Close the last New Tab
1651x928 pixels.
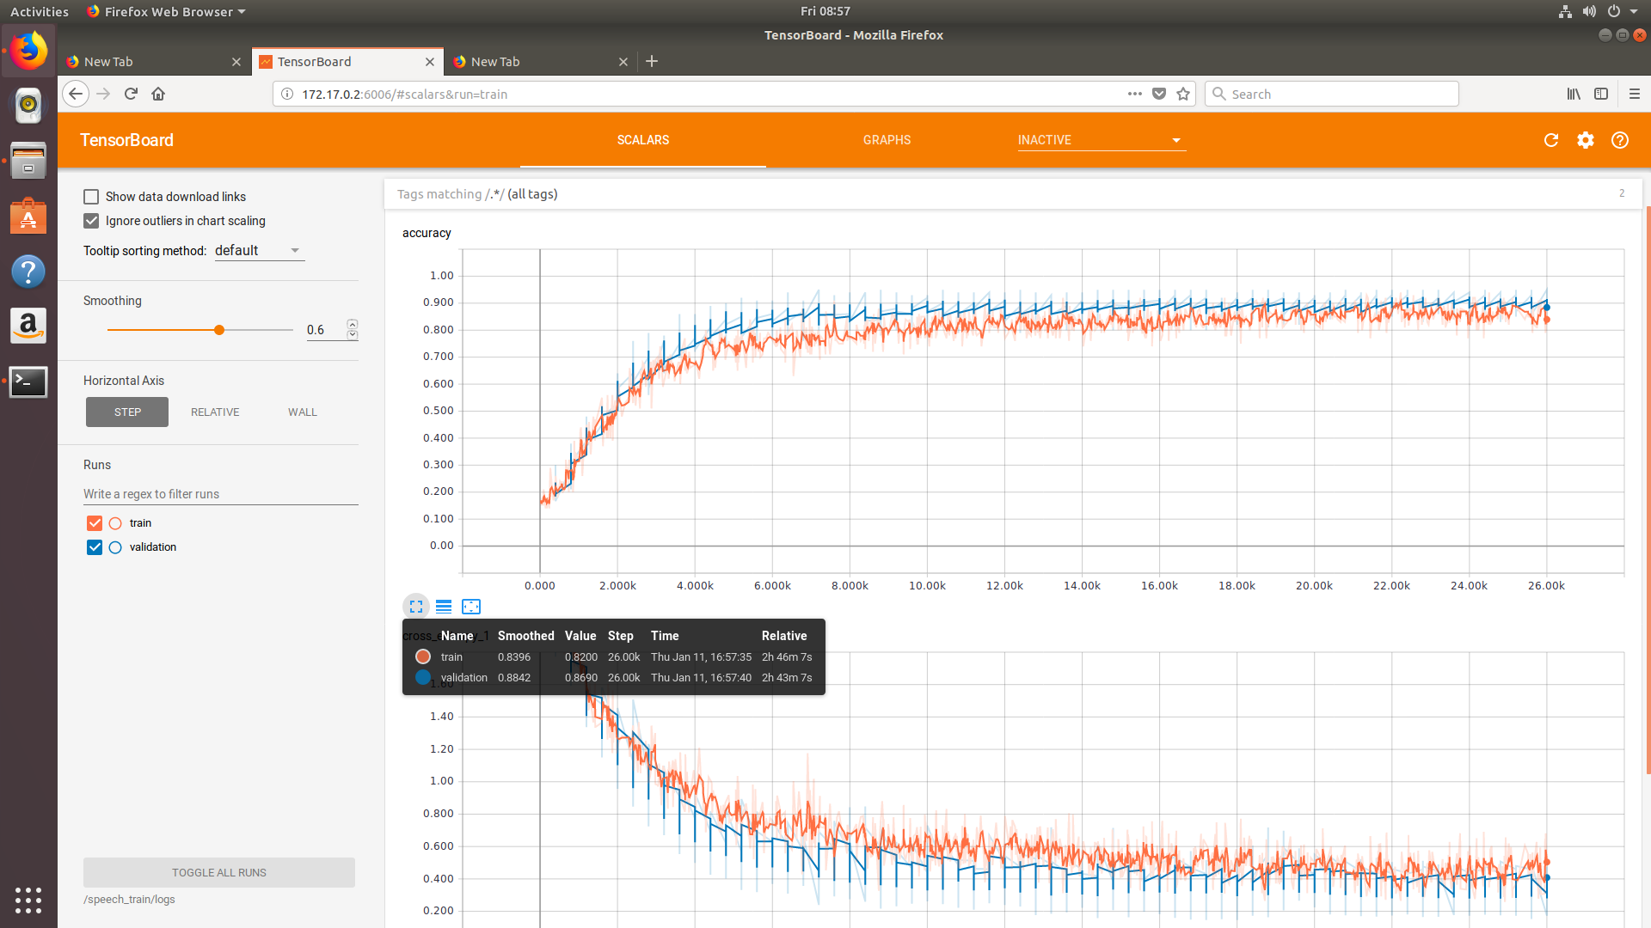click(623, 62)
